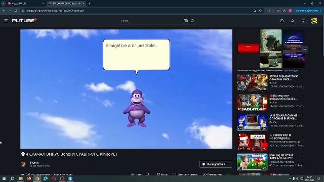
Task: Click the browser address bar URL
Action: click(x=55, y=11)
